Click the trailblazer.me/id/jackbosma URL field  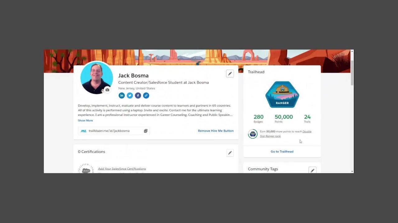point(114,131)
